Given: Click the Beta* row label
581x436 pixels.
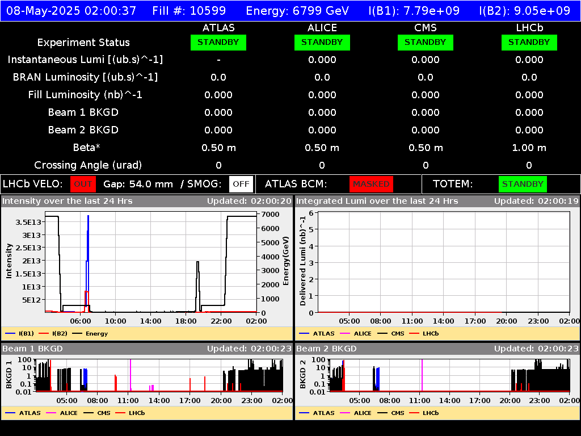Looking at the screenshot, I should (x=87, y=148).
